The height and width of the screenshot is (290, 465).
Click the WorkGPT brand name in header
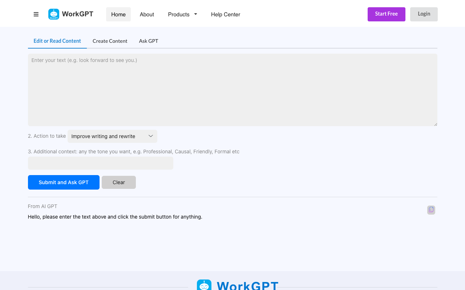(78, 14)
